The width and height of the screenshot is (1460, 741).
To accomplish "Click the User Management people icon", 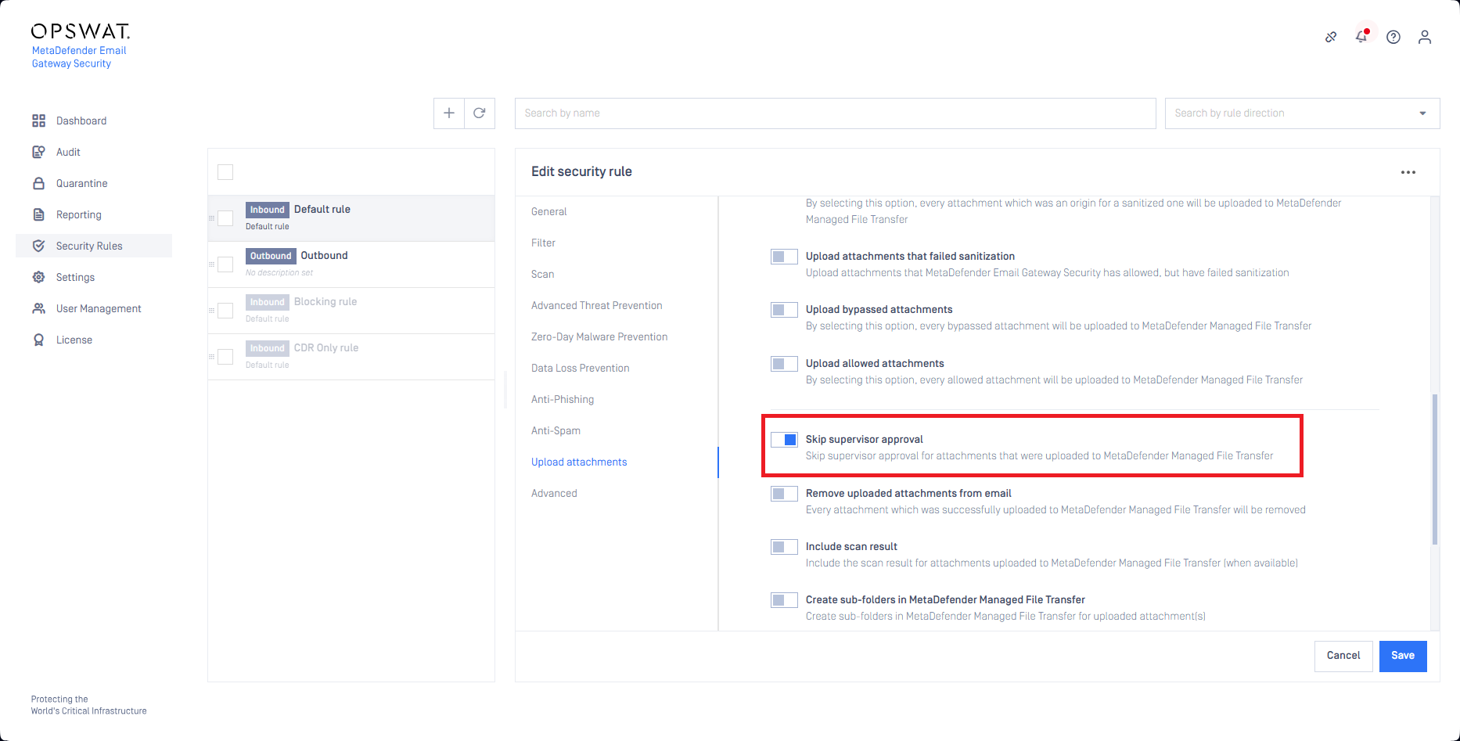I will 38,308.
